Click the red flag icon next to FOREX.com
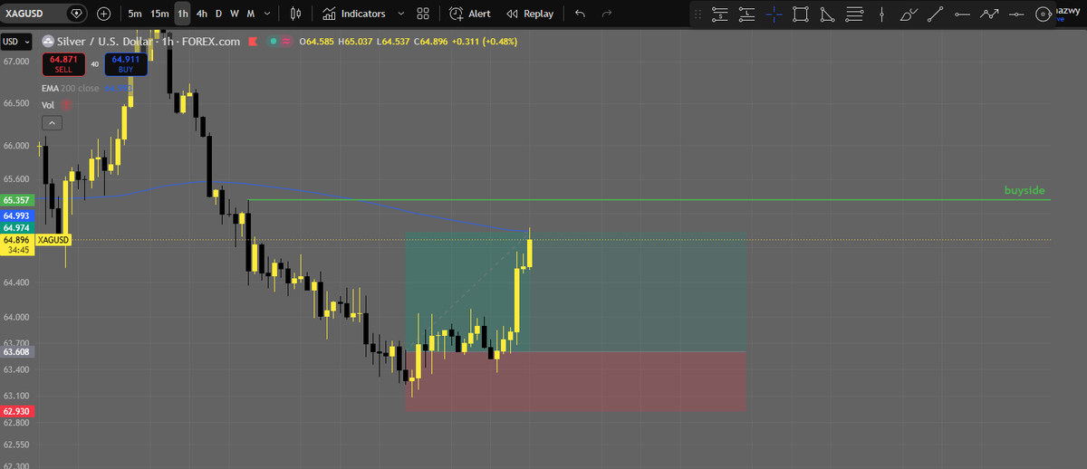Image resolution: width=1087 pixels, height=469 pixels. tap(253, 42)
